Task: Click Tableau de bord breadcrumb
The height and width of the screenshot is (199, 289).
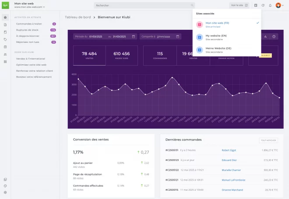Action: tap(78, 17)
